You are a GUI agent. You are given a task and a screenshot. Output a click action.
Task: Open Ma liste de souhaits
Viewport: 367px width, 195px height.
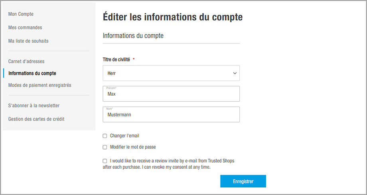[x=28, y=41]
